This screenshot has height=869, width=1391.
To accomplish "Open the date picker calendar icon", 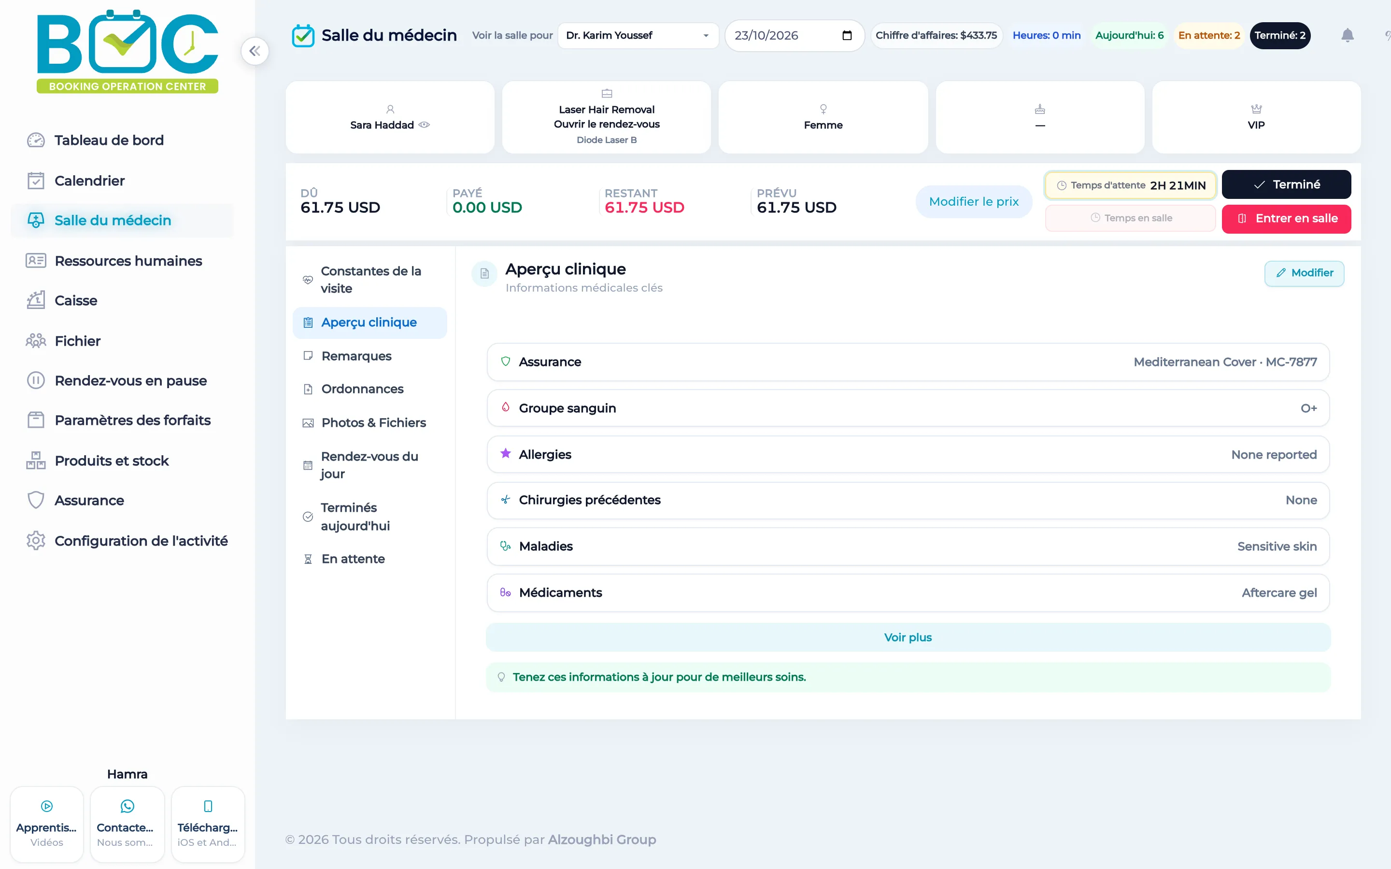I will pyautogui.click(x=847, y=36).
